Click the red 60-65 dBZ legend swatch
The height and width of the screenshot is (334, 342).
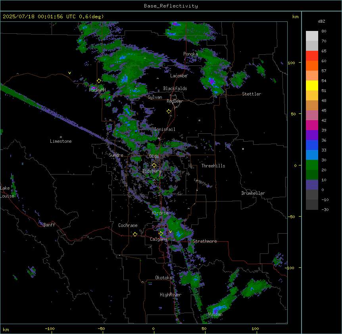click(312, 56)
